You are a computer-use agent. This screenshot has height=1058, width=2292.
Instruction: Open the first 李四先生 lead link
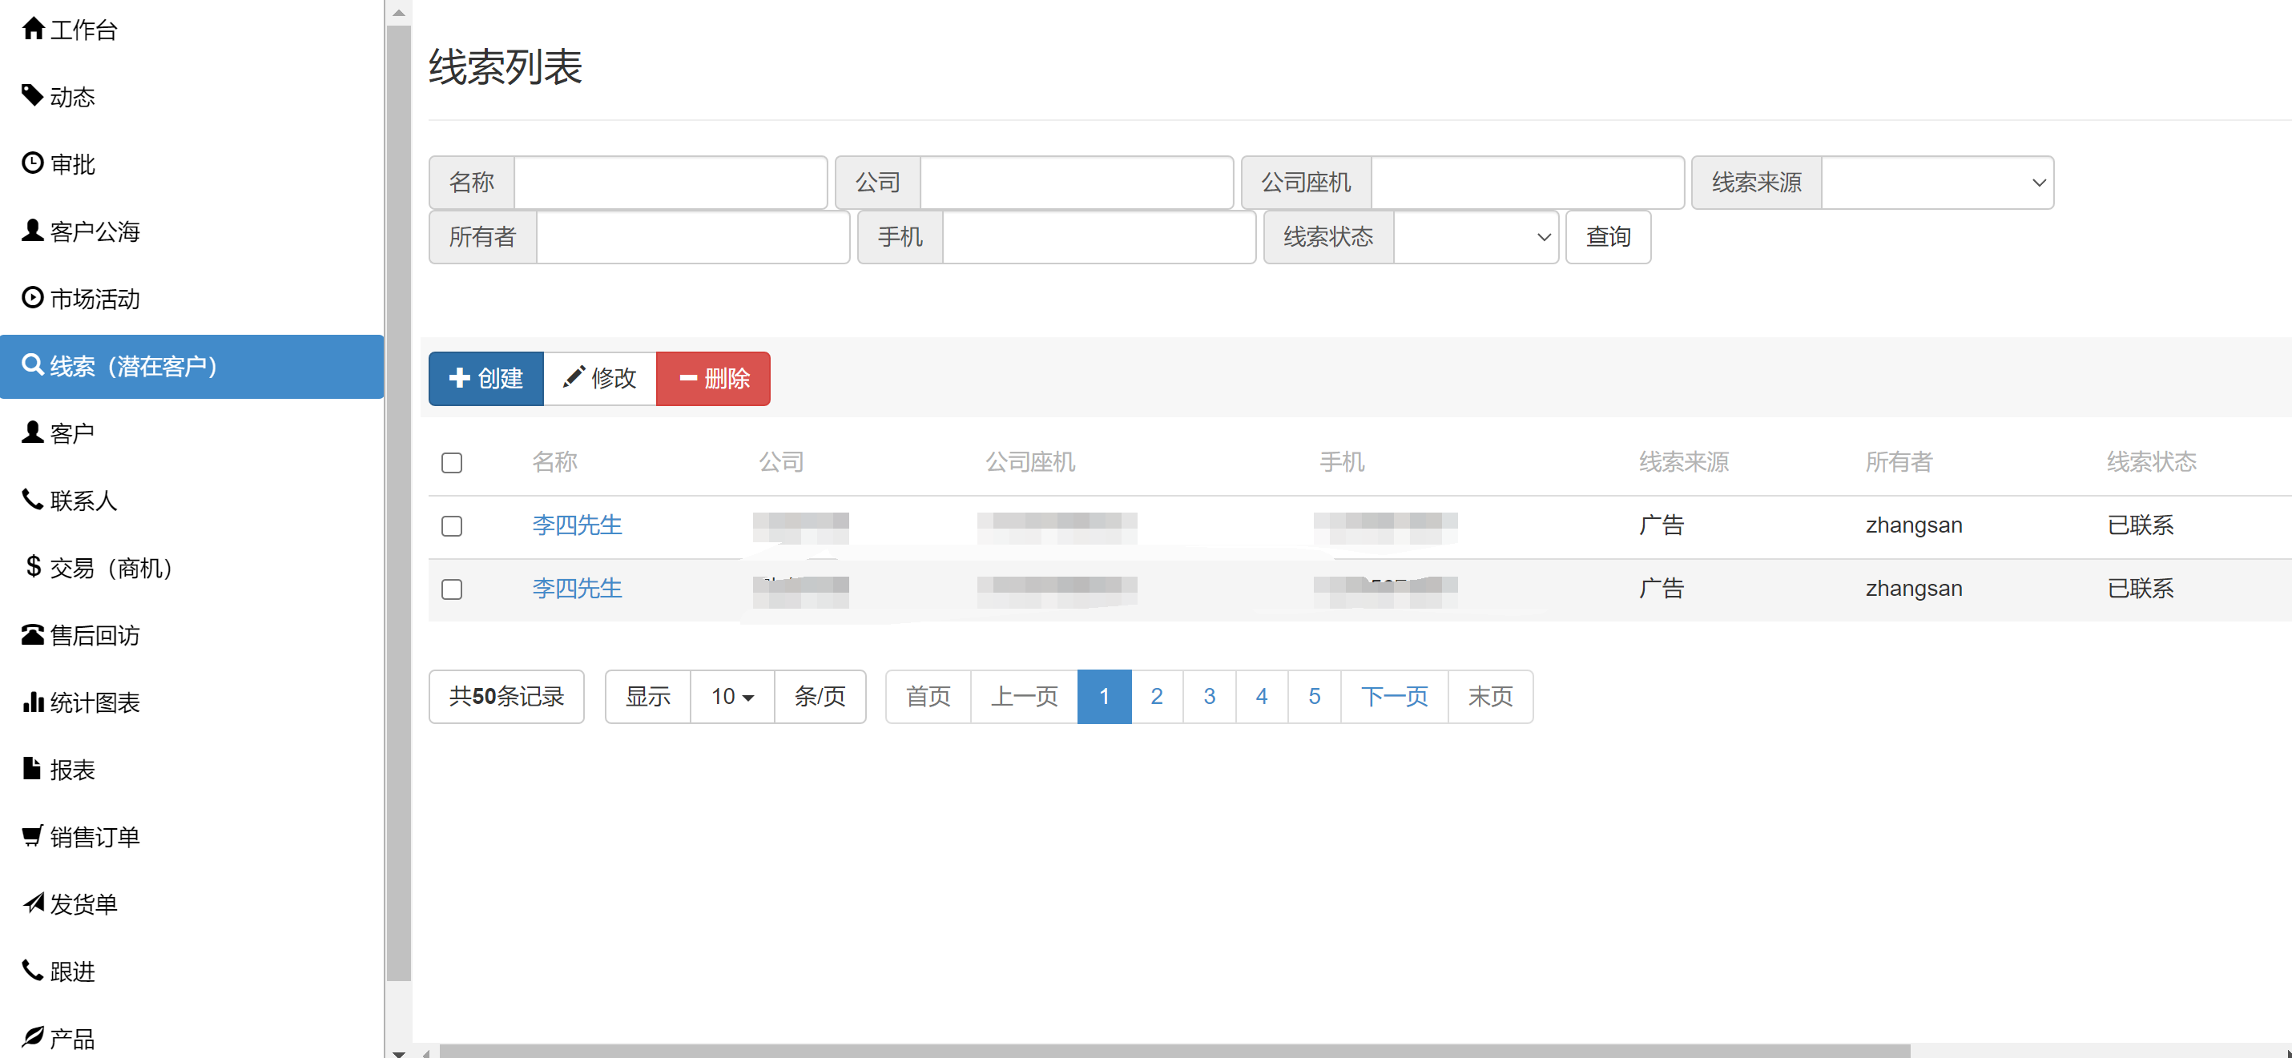(x=577, y=525)
